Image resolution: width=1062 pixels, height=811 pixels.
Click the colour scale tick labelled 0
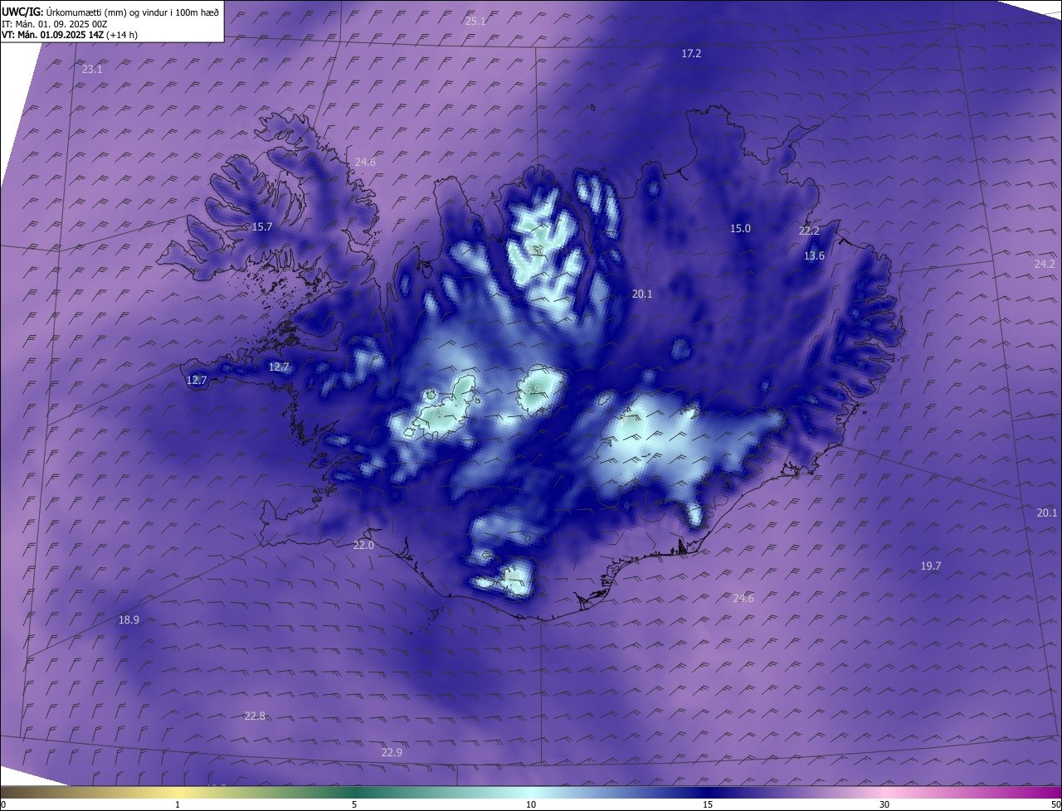pos(3,804)
